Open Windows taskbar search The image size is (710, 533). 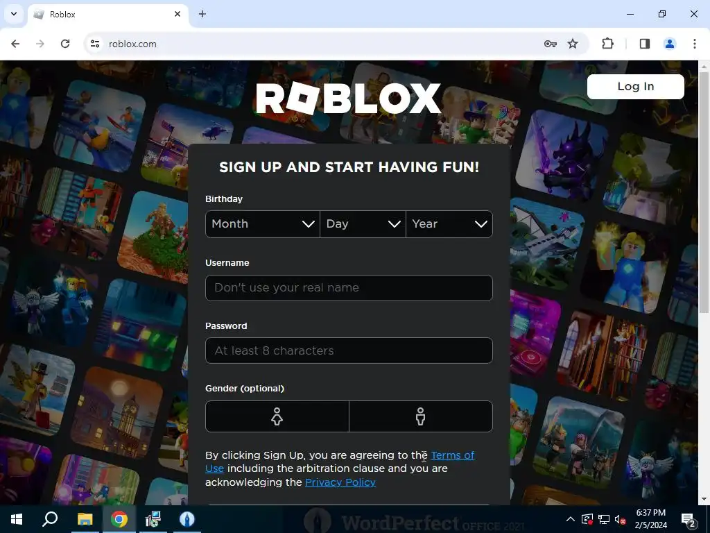pos(50,519)
